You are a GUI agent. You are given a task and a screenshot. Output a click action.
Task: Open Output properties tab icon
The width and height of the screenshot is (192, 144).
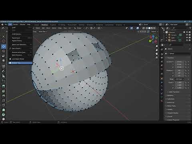(162, 58)
